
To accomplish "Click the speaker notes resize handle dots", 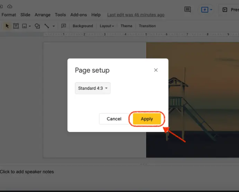I will [144, 164].
